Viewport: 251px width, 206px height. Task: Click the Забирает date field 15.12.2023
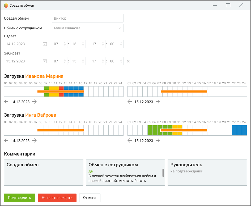(x=27, y=61)
